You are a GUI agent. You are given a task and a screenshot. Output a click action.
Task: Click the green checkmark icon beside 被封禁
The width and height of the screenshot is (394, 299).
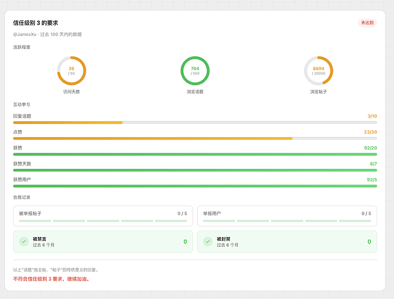(x=208, y=241)
